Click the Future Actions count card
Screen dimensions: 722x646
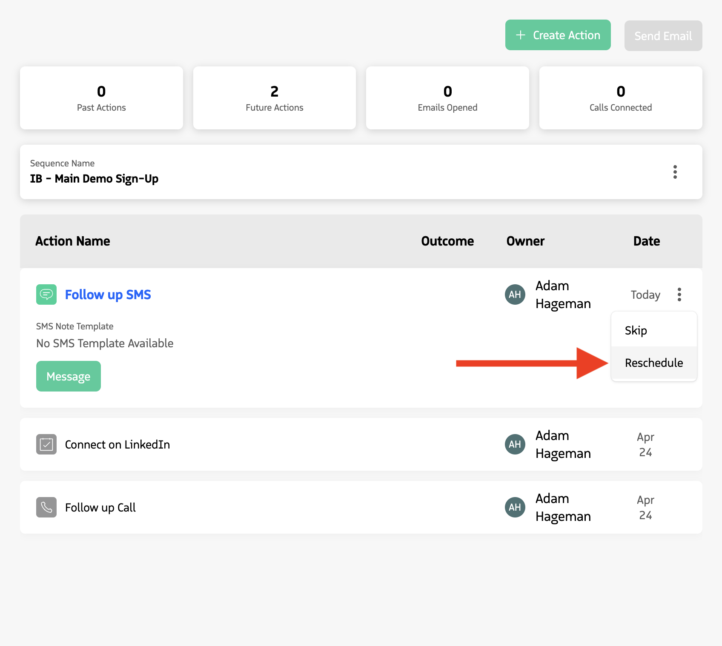pos(274,98)
